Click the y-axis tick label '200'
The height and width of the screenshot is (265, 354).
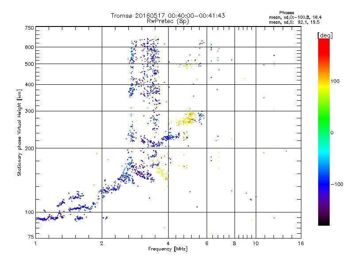click(x=29, y=148)
